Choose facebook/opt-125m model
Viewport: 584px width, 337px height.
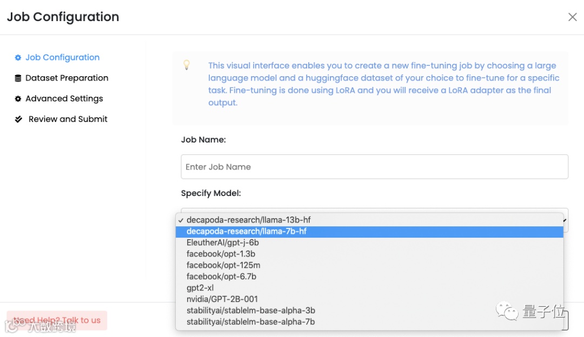pos(223,266)
